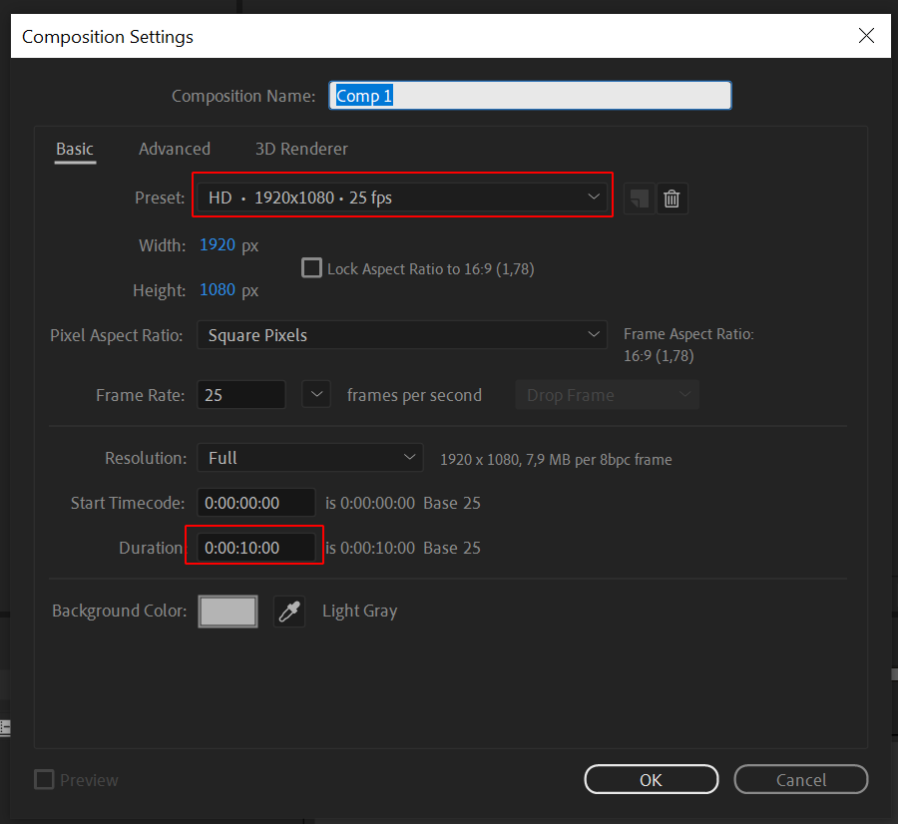Open the Light Gray background color swatch
Viewport: 898px width, 824px height.
228,612
